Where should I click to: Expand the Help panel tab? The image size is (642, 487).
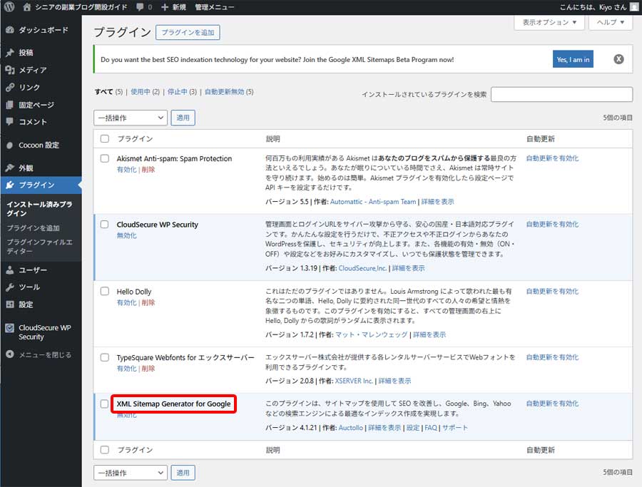[x=610, y=22]
